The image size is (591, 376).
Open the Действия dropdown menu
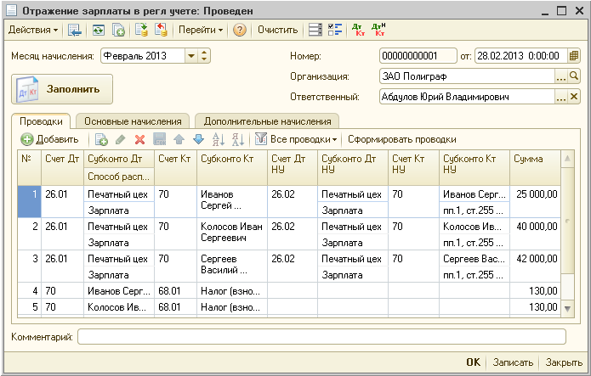point(33,30)
